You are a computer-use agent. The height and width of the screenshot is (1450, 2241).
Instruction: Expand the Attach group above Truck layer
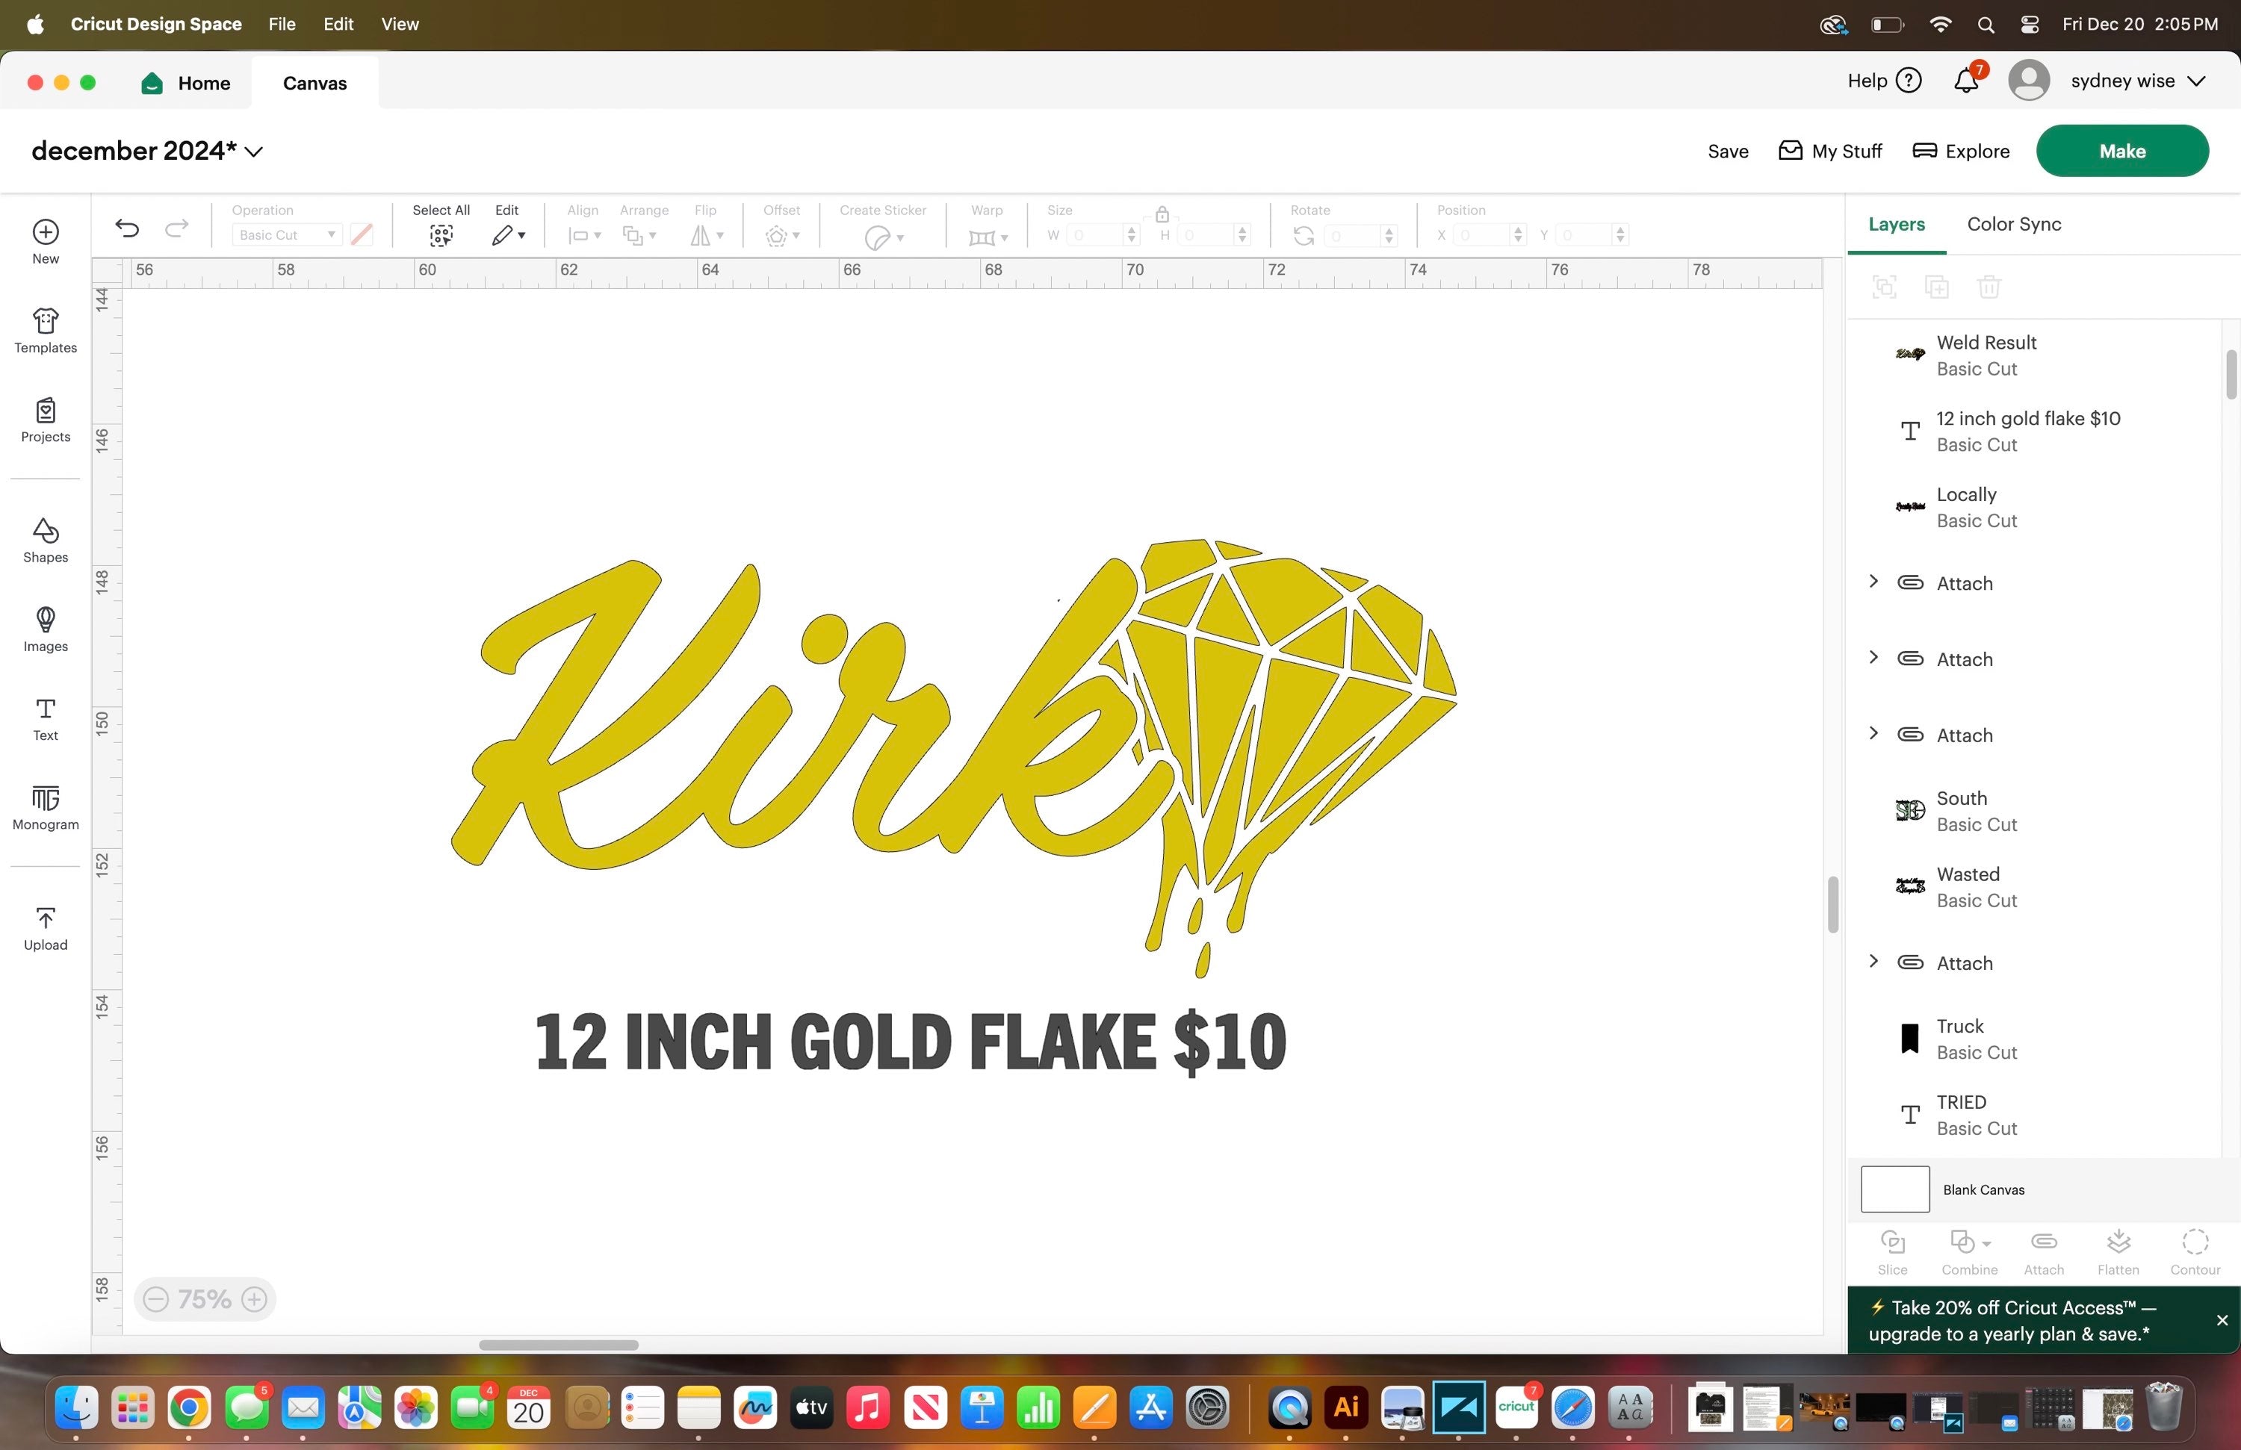[x=1873, y=962]
